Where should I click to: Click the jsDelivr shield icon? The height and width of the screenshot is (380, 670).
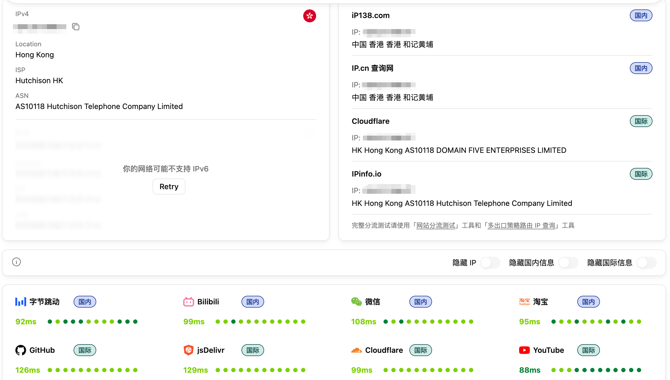coord(189,350)
